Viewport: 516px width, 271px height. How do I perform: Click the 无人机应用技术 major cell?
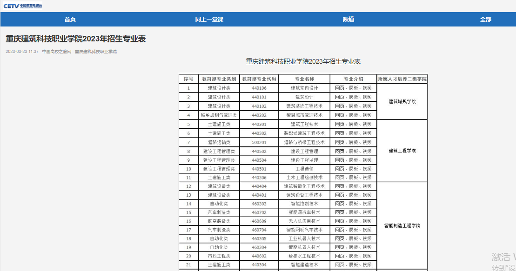(x=304, y=221)
